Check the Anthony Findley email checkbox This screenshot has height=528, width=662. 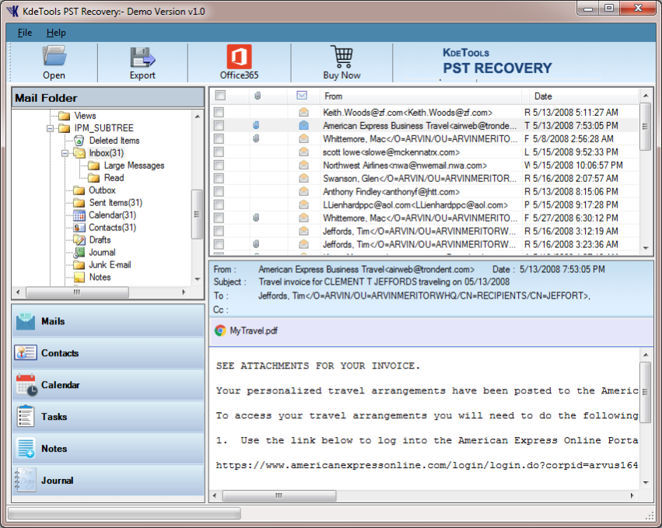coord(219,191)
